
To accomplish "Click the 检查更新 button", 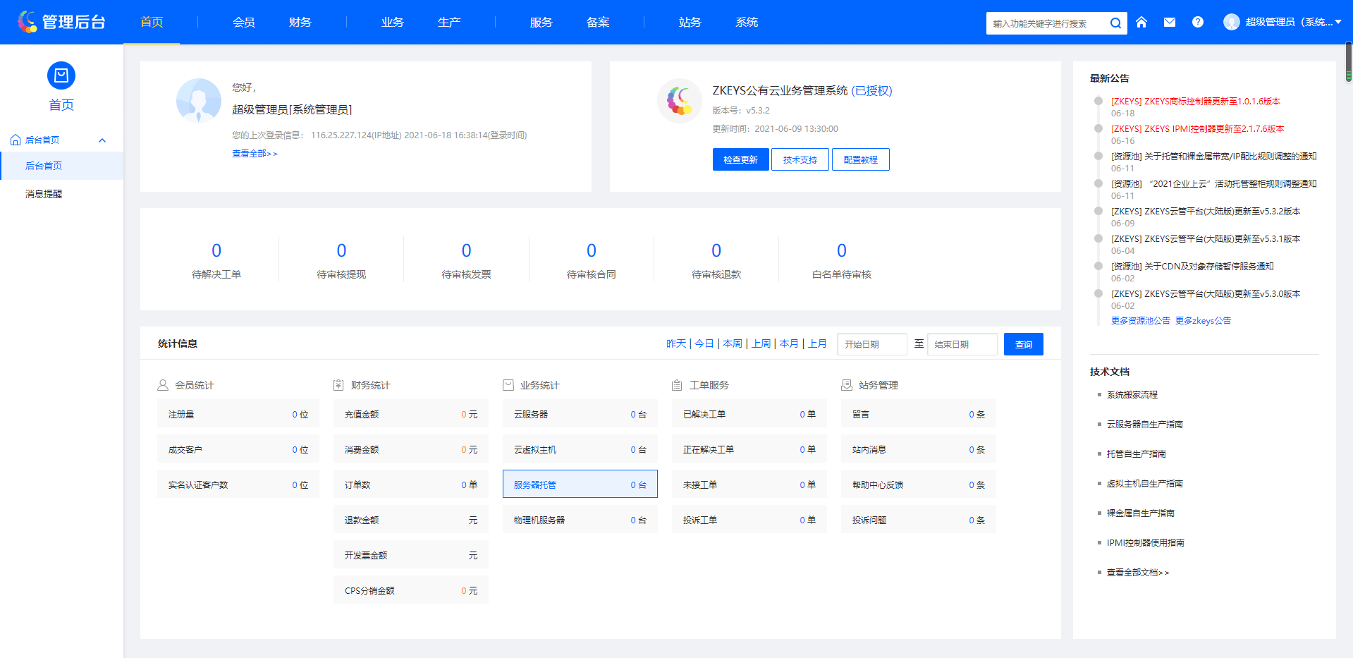I will (x=740, y=159).
